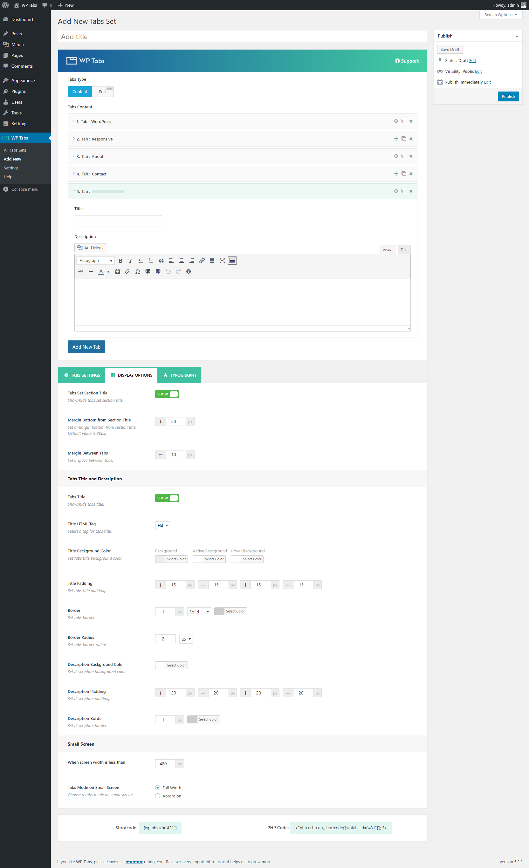Select Description Background Color
The image size is (529, 868).
(171, 666)
